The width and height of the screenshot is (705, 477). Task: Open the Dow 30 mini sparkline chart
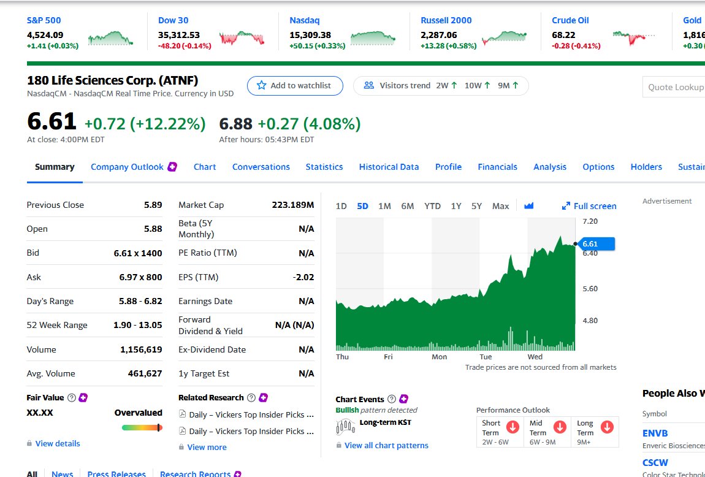click(x=242, y=39)
